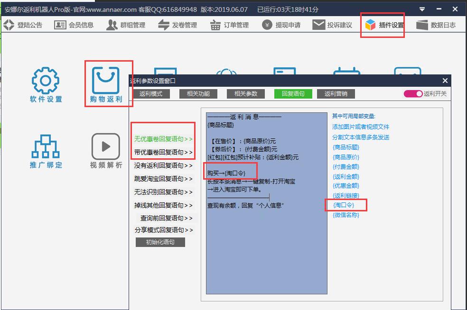This screenshot has width=467, height=310.
Task: Insert the {返利金额} variable
Action: point(346,176)
